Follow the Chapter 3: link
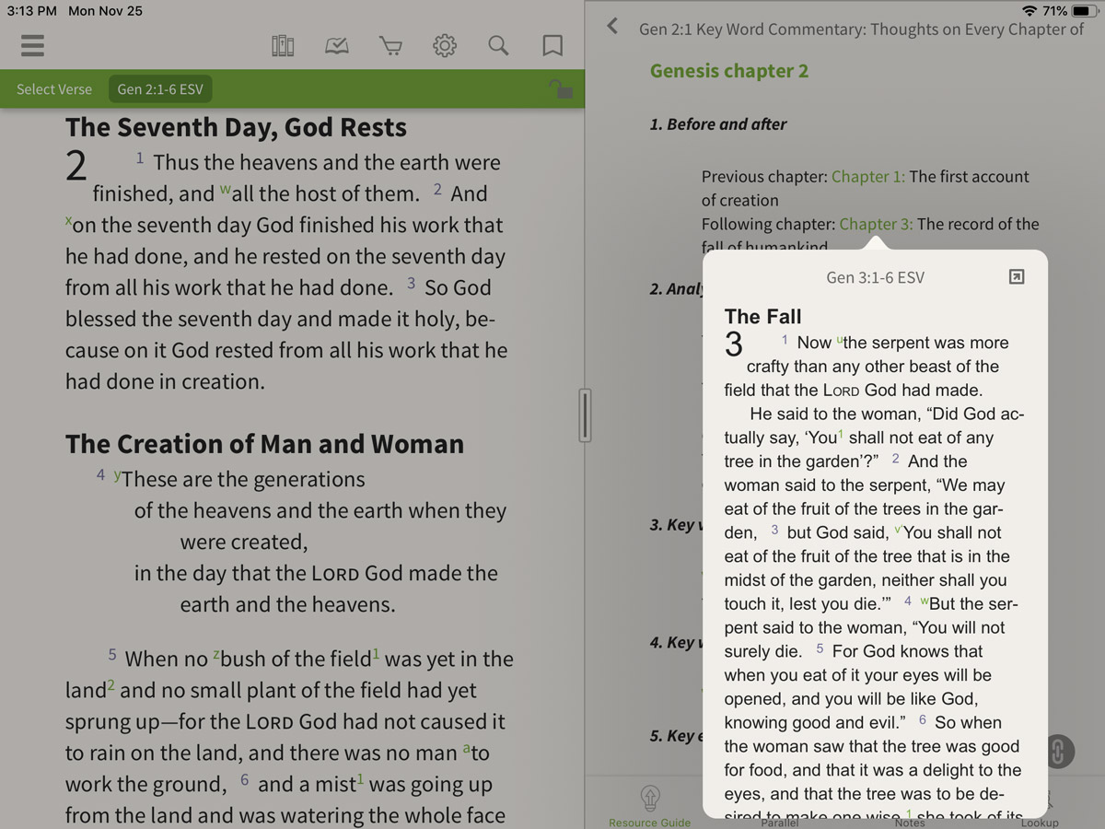 point(877,224)
